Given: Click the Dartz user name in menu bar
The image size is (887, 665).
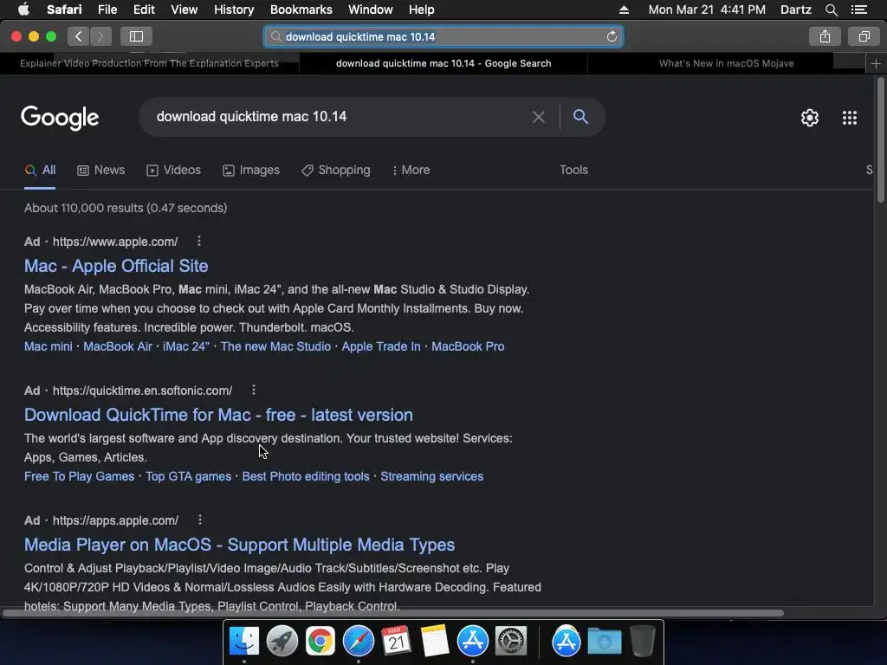Looking at the screenshot, I should (795, 10).
